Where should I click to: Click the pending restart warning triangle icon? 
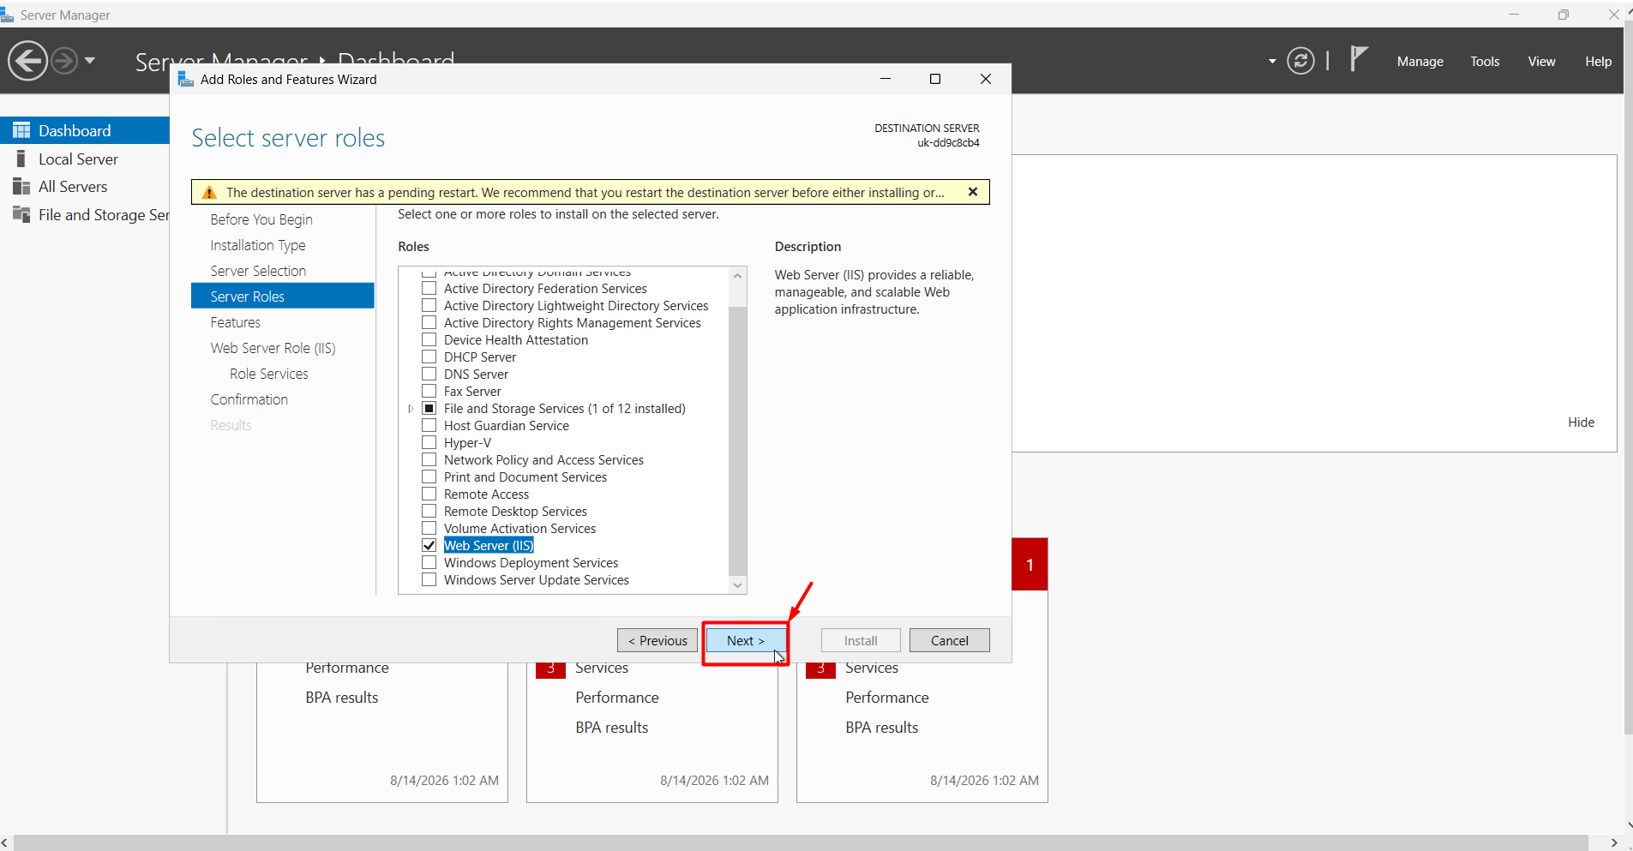209,192
